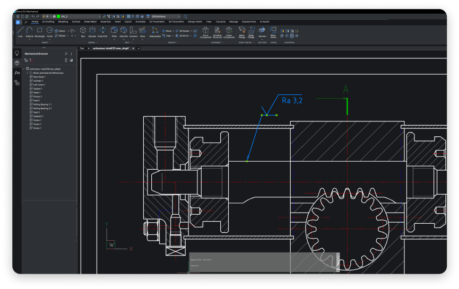
Task: Add a new document tab with plus
Action: pos(138,48)
